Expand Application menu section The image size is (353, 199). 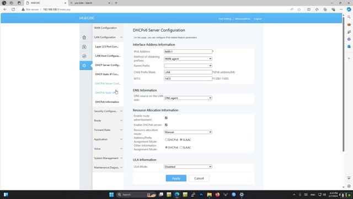click(x=108, y=139)
